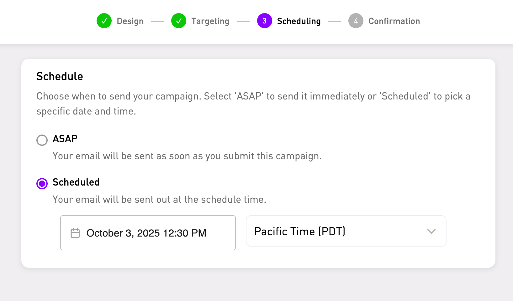The image size is (513, 301).
Task: Click the calendar icon in the date field
Action: point(75,233)
